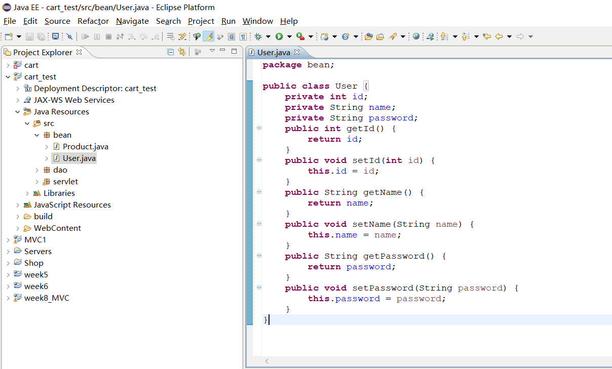
Task: Minimize the Project Explorer panel
Action: point(223,51)
